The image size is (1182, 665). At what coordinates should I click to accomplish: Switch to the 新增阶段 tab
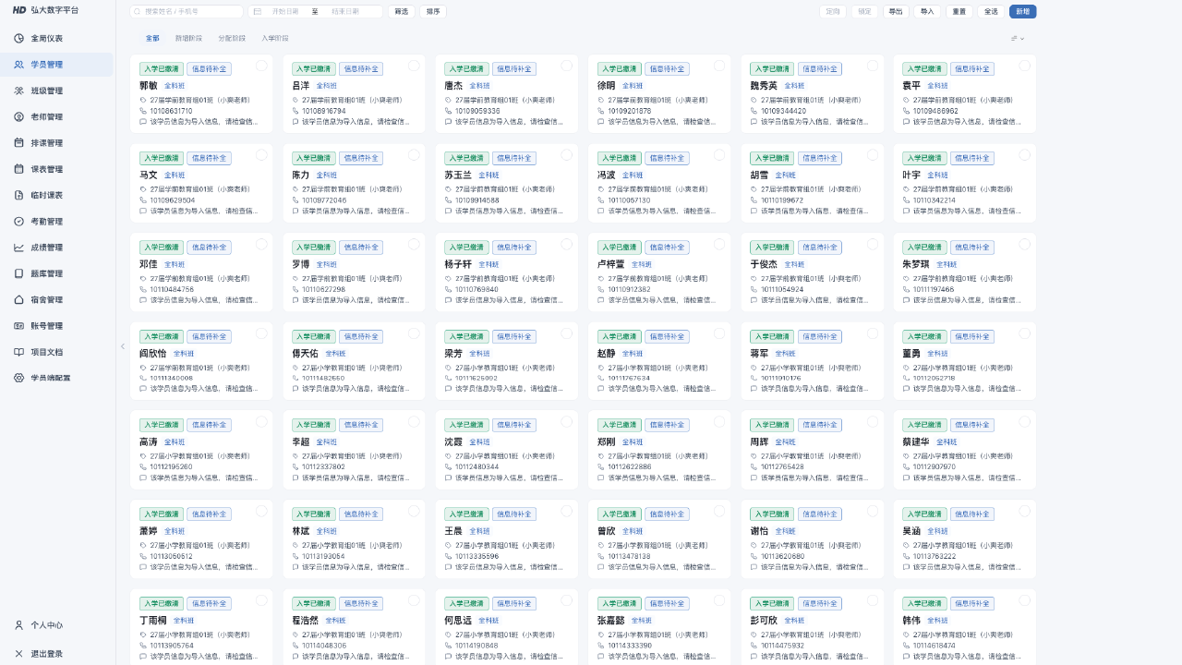pyautogui.click(x=189, y=39)
